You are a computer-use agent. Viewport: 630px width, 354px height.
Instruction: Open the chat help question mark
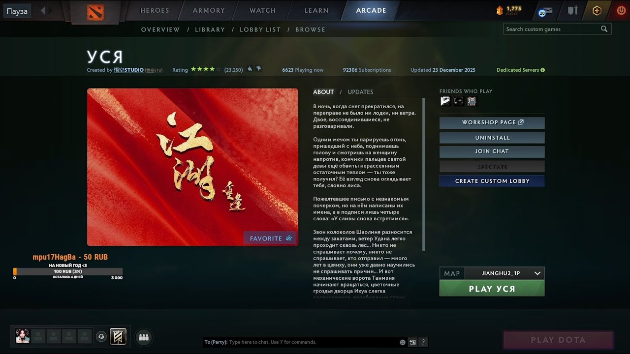pos(423,342)
